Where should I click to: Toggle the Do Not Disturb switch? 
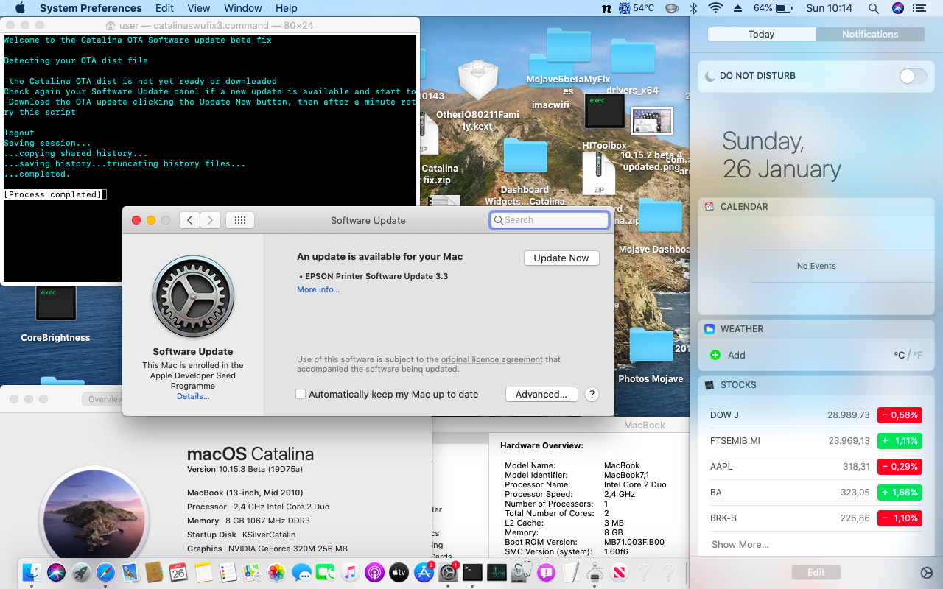[x=914, y=76]
